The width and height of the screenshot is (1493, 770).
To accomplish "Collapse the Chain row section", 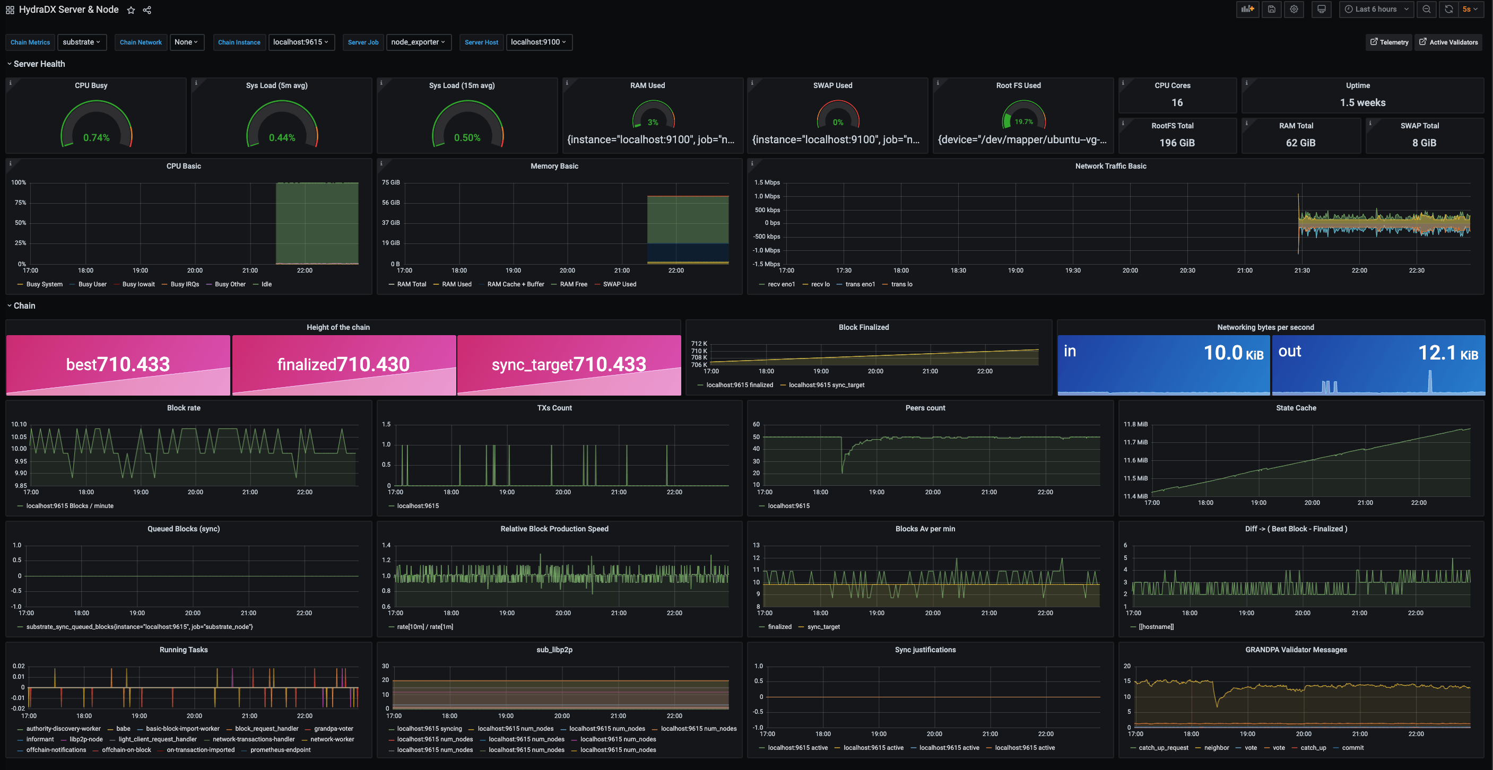I will pyautogui.click(x=24, y=306).
